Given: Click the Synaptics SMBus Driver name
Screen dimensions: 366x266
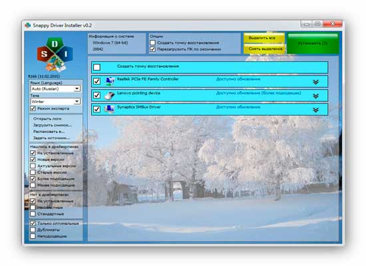Looking at the screenshot, I should click(139, 107).
